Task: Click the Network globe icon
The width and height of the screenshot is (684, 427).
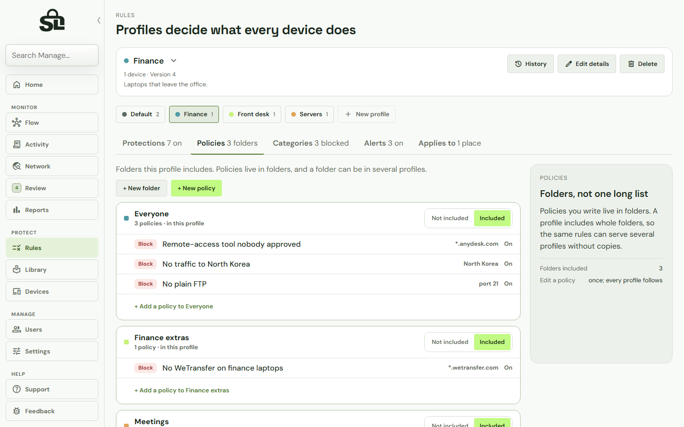Action: (x=17, y=166)
